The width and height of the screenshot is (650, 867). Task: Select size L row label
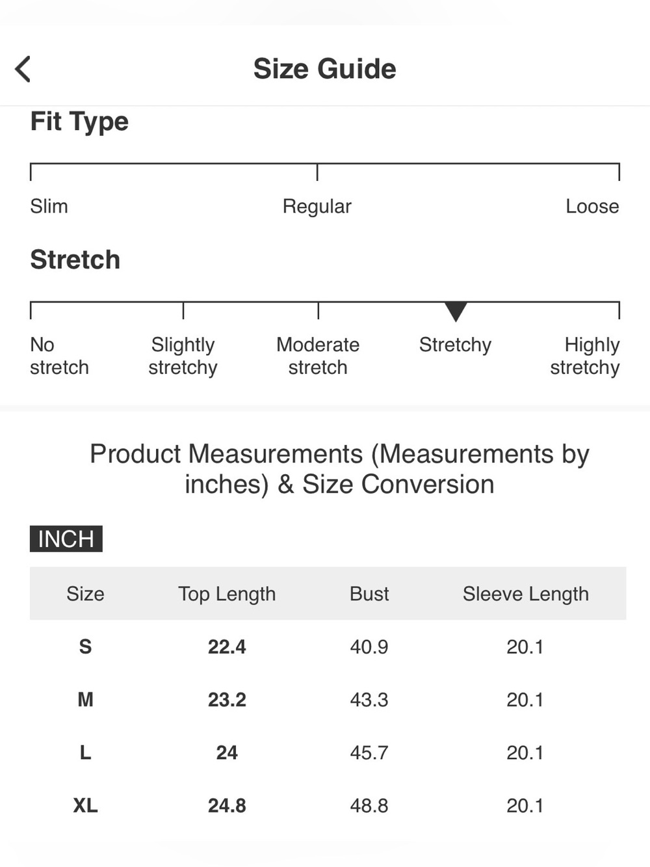85,753
